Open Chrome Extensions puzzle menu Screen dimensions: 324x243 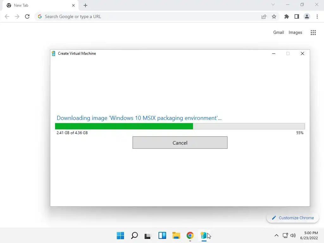point(287,16)
